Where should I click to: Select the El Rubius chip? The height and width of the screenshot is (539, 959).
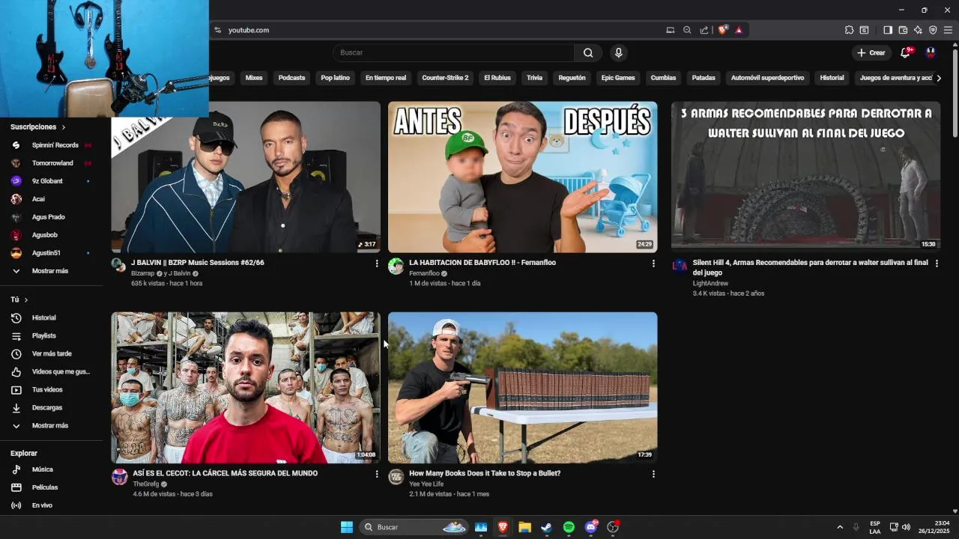click(497, 78)
